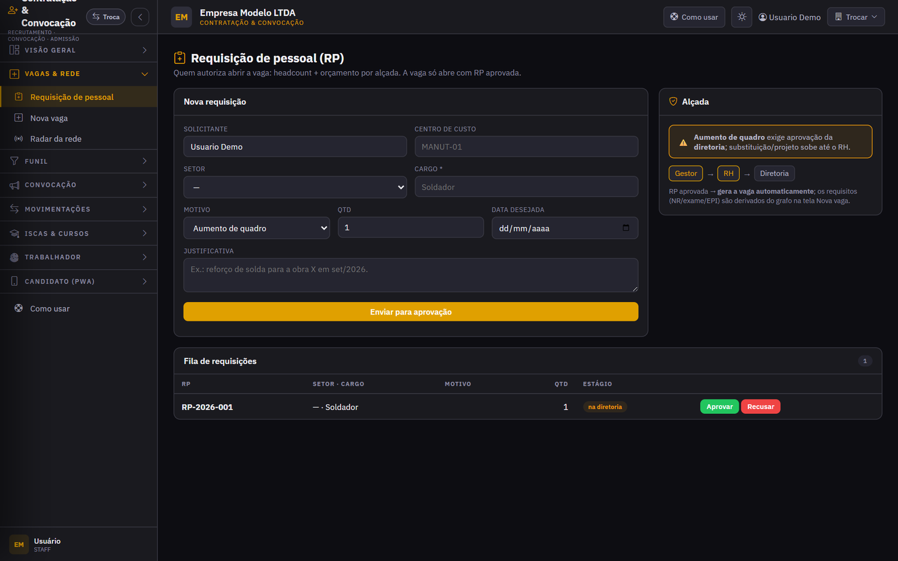Focus the Justificativa text area
898x561 pixels.
(x=411, y=275)
